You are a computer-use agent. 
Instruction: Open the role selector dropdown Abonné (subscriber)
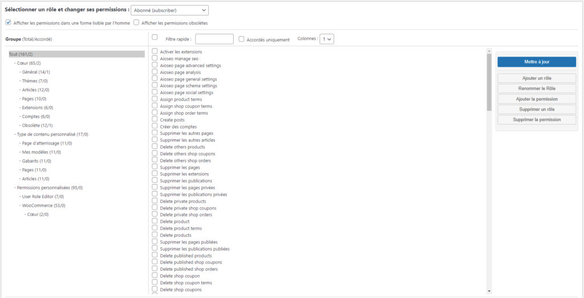point(169,10)
